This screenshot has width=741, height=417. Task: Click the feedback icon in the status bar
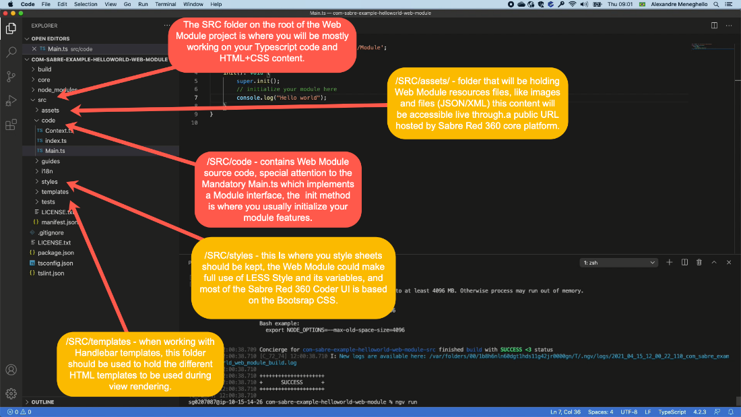click(x=717, y=412)
